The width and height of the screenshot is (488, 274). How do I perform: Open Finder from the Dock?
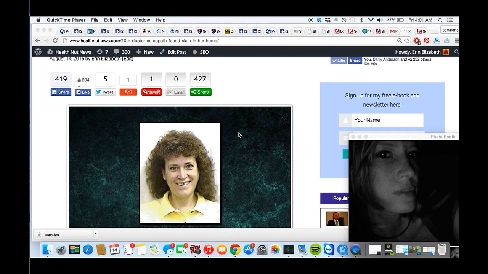pos(48,250)
